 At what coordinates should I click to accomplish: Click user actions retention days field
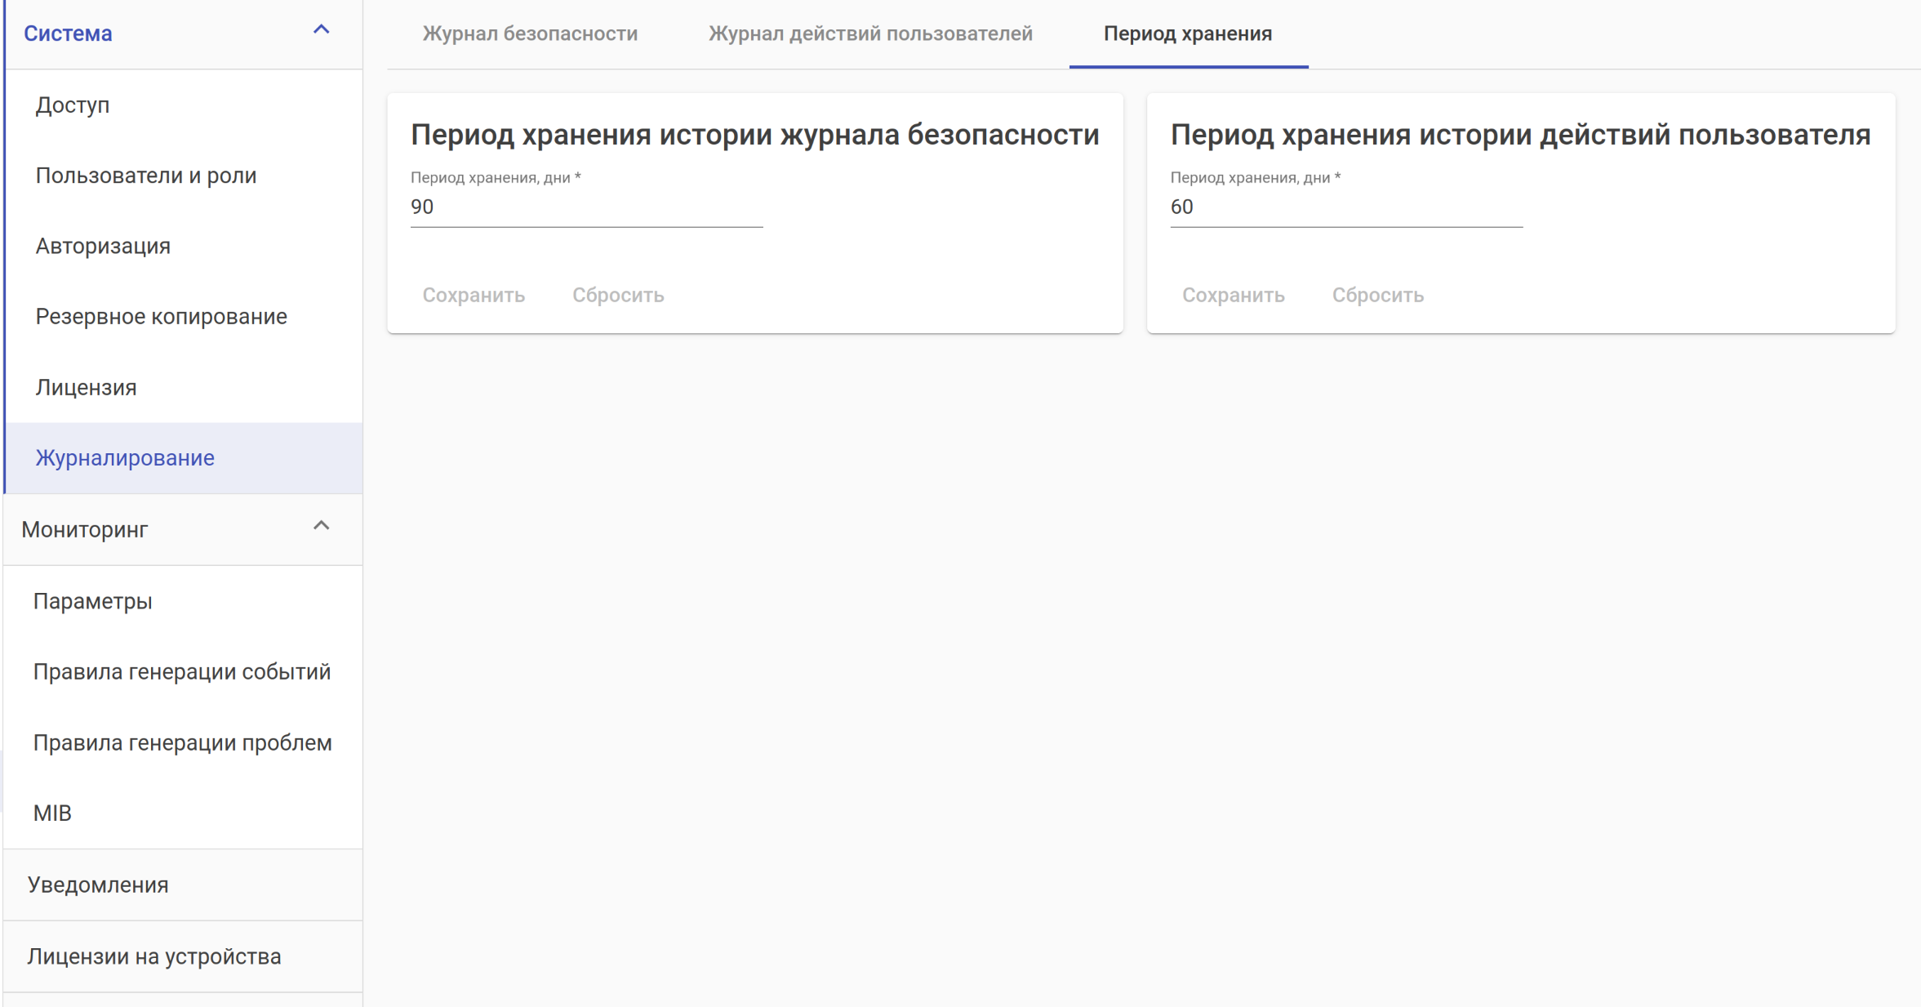coord(1345,207)
